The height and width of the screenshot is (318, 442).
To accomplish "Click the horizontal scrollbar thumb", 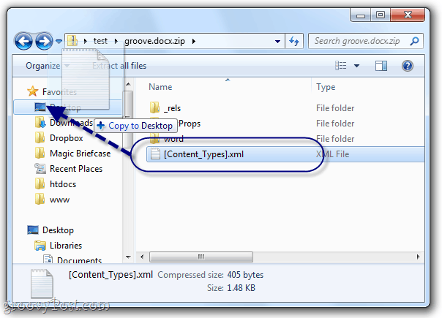I will [x=201, y=257].
